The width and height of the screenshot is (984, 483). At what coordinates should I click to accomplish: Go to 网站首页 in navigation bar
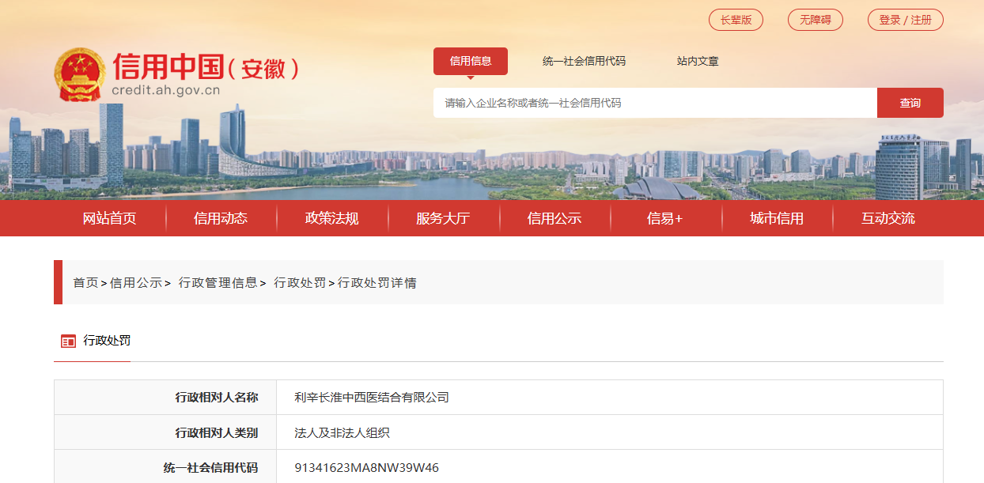(x=110, y=218)
